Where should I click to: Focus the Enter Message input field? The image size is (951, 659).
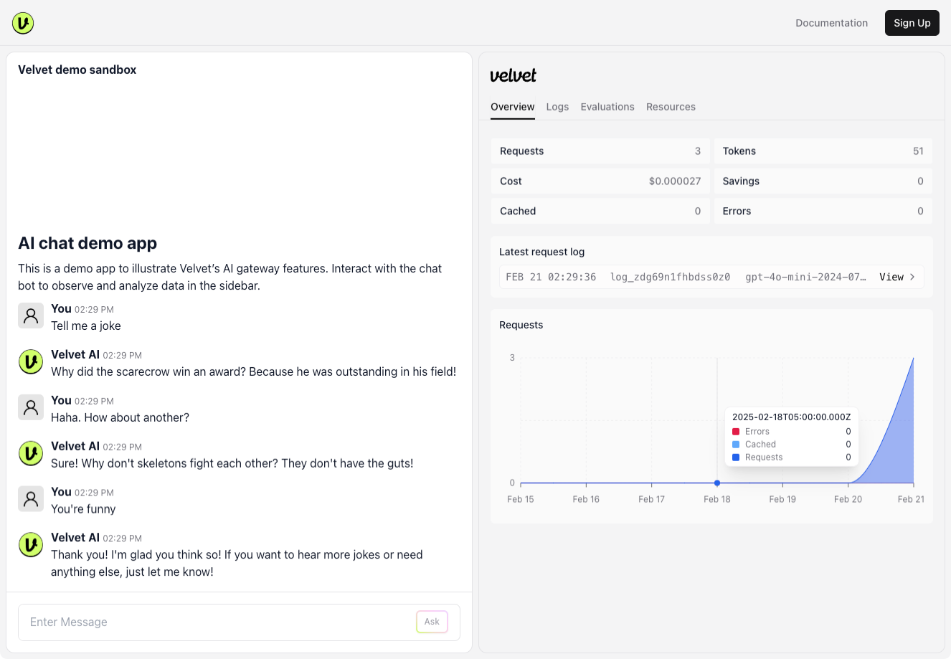(219, 622)
